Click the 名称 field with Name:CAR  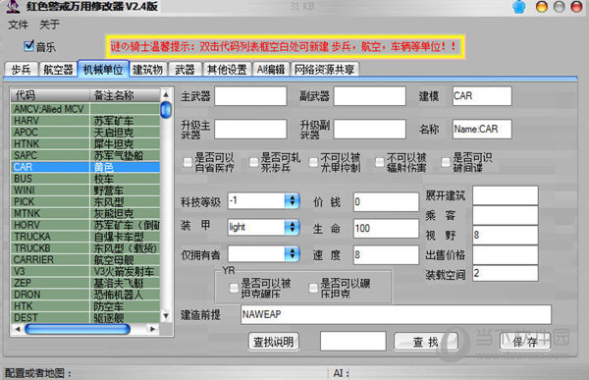coord(482,130)
